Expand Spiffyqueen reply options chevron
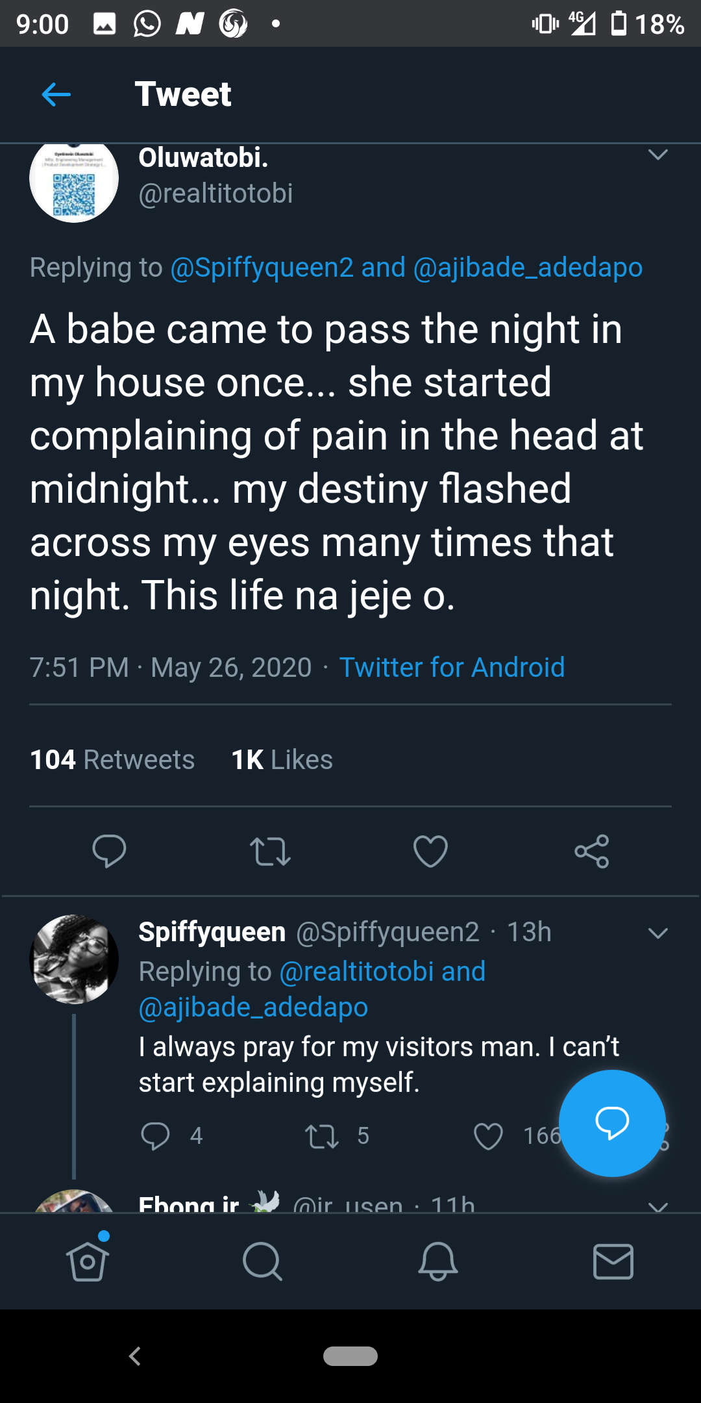This screenshot has height=1403, width=701. coord(658,933)
